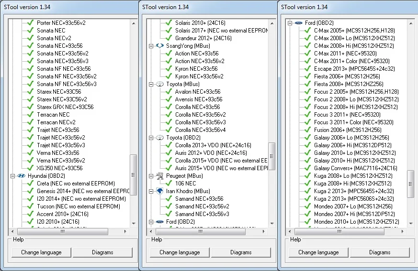Click green checkmark beside Action NEC+93s56
The width and height of the screenshot is (418, 271).
coord(169,53)
